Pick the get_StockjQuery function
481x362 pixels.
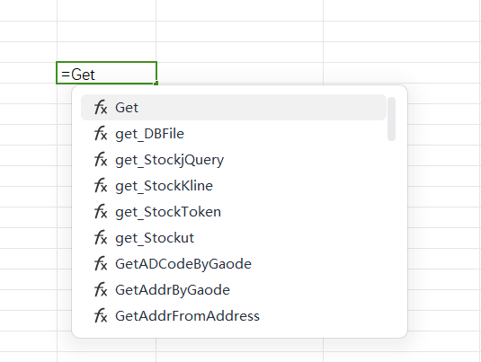pyautogui.click(x=234, y=159)
